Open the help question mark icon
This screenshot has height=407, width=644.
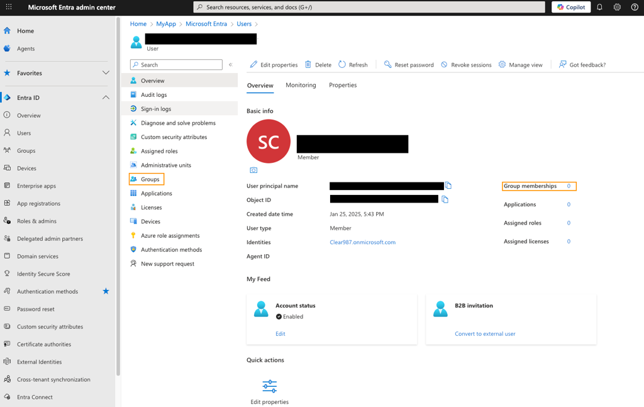click(635, 7)
